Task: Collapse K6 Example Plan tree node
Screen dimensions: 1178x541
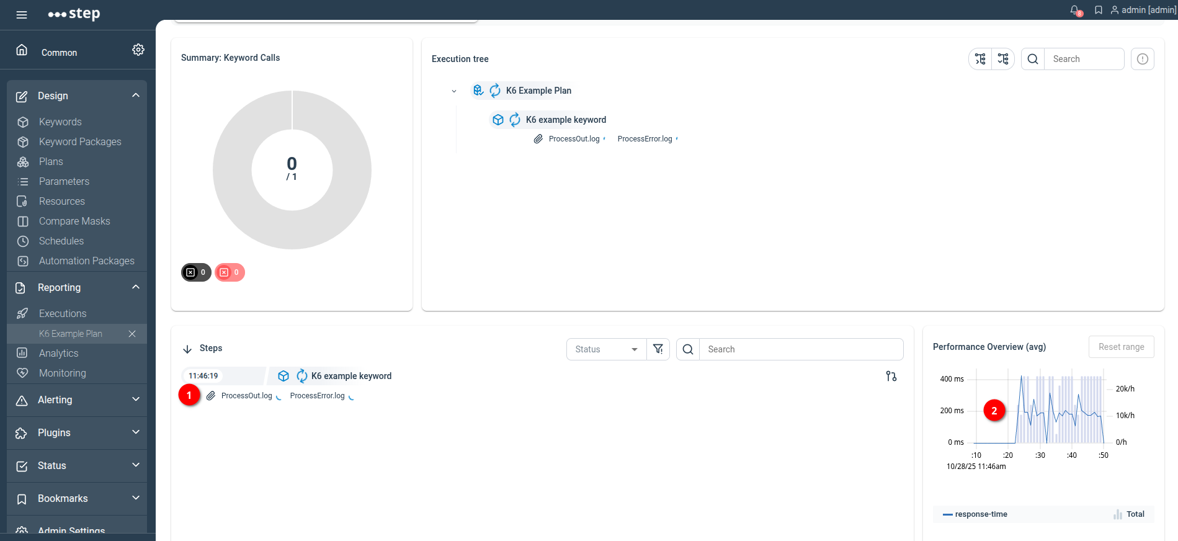Action: click(454, 91)
